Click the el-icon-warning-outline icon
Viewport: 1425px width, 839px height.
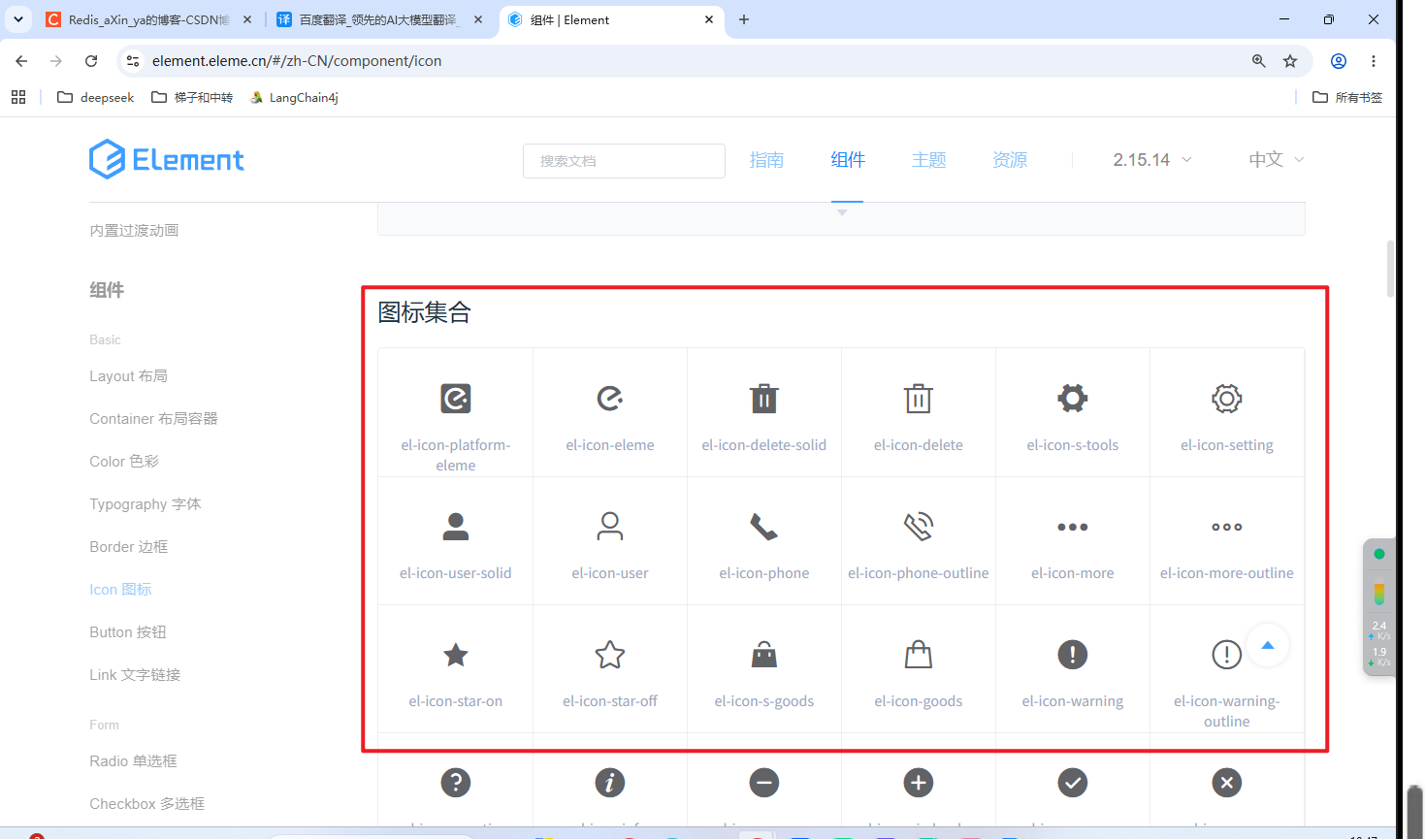point(1227,655)
